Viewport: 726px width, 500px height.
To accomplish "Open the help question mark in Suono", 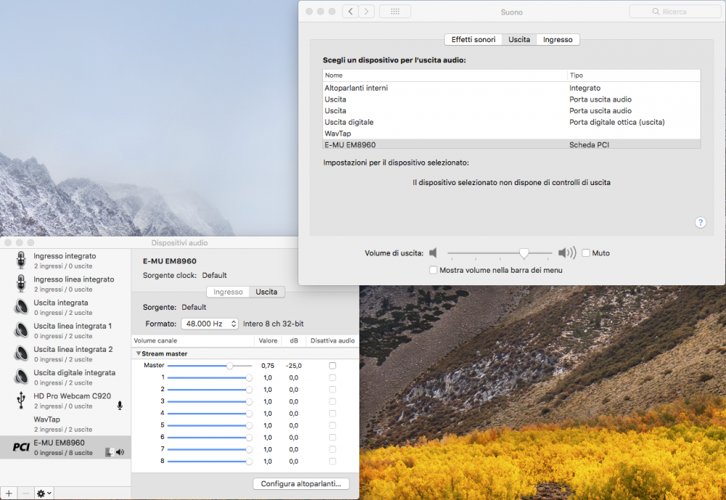I will click(701, 223).
